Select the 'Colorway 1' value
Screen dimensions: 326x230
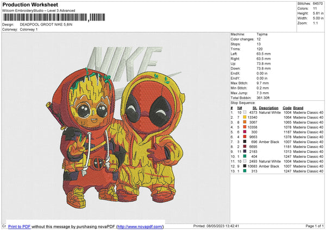29,29
